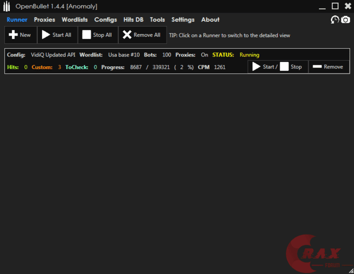Click the 'Running' status text
The image size is (354, 274).
point(249,55)
